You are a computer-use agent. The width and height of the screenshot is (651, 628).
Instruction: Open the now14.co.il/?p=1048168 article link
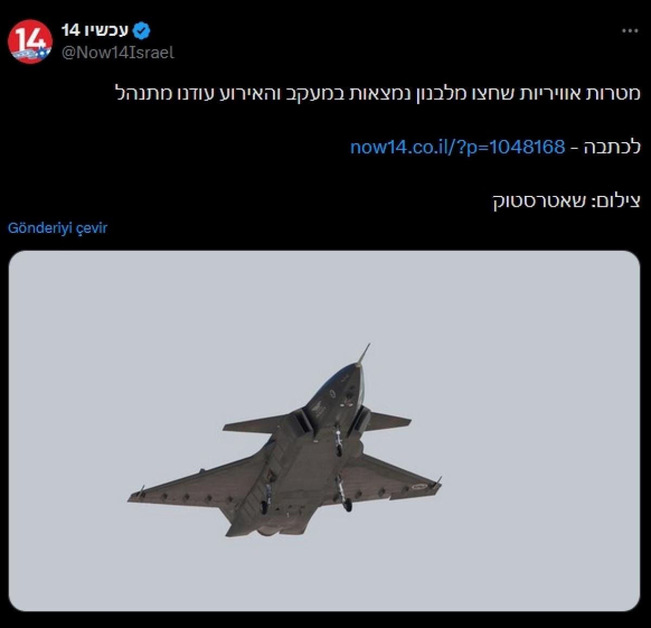458,147
